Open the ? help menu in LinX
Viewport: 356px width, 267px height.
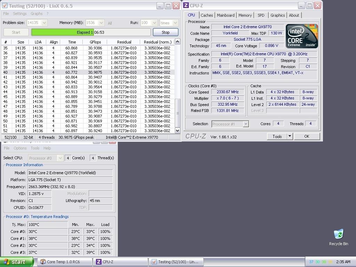47,14
